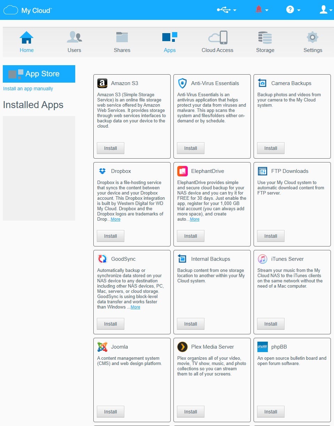Click the iTunes Server title text

[x=287, y=259]
